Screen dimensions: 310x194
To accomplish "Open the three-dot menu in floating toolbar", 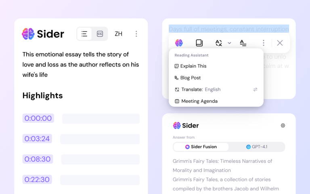I will pos(263,43).
